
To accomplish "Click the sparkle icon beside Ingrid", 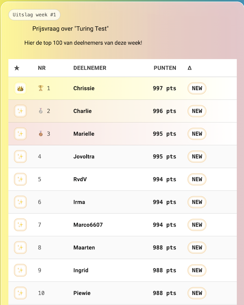I will [20, 270].
